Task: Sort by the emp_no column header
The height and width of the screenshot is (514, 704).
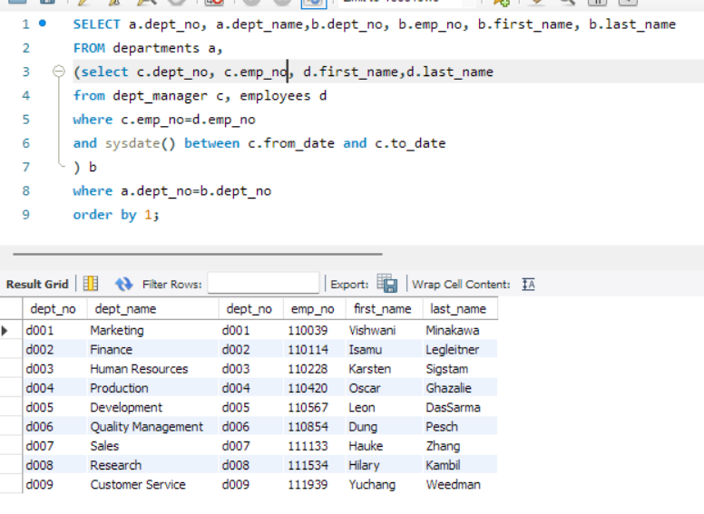Action: [x=312, y=309]
